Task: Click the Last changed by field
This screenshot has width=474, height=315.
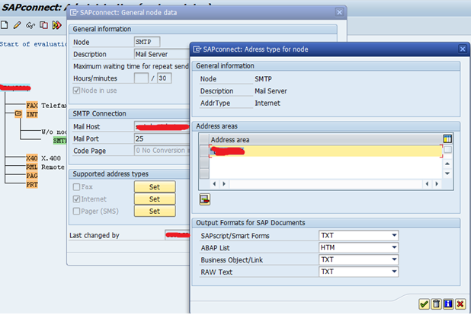Action: [x=178, y=235]
